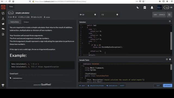The height and width of the screenshot is (98, 174).
Task: Click the RESET button
Action: coord(122,86)
